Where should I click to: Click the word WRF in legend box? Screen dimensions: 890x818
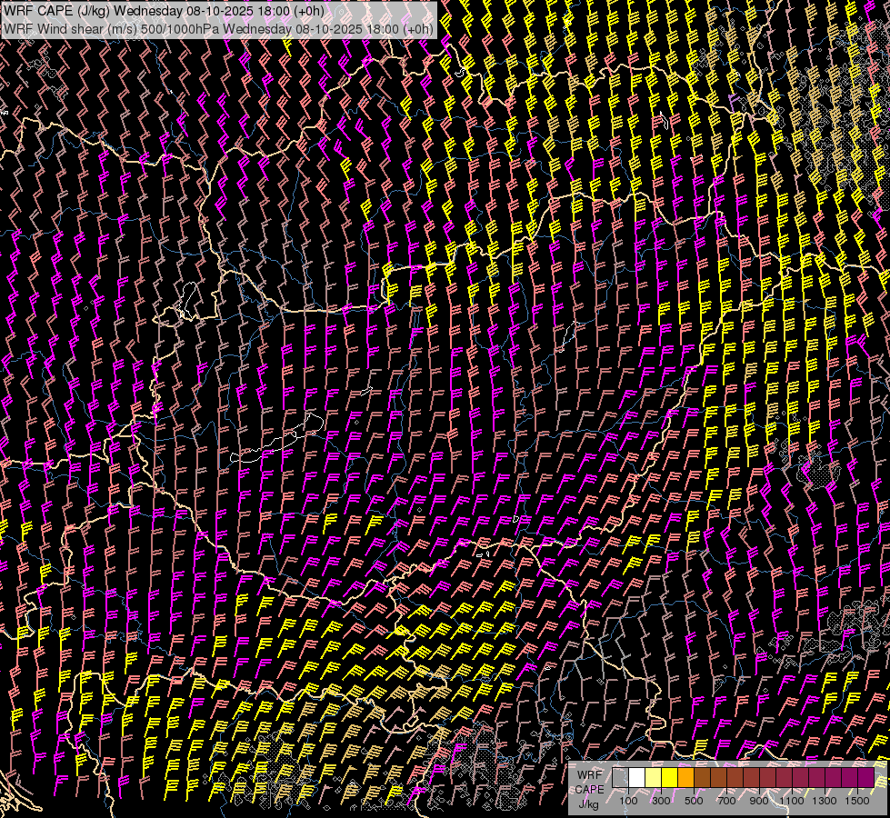589,774
